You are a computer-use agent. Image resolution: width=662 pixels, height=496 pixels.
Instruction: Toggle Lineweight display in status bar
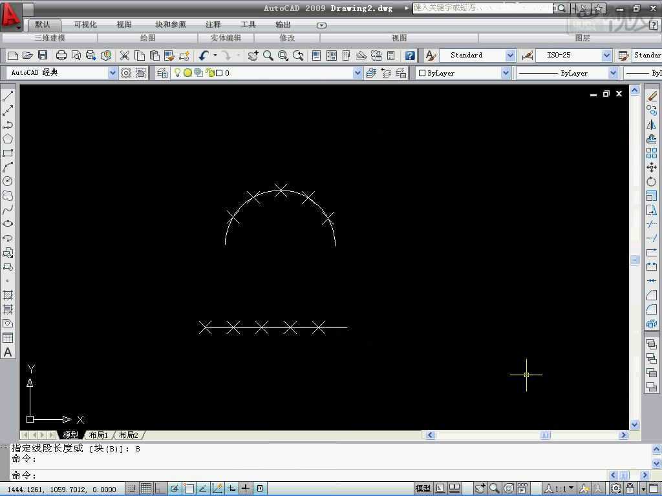[245, 488]
